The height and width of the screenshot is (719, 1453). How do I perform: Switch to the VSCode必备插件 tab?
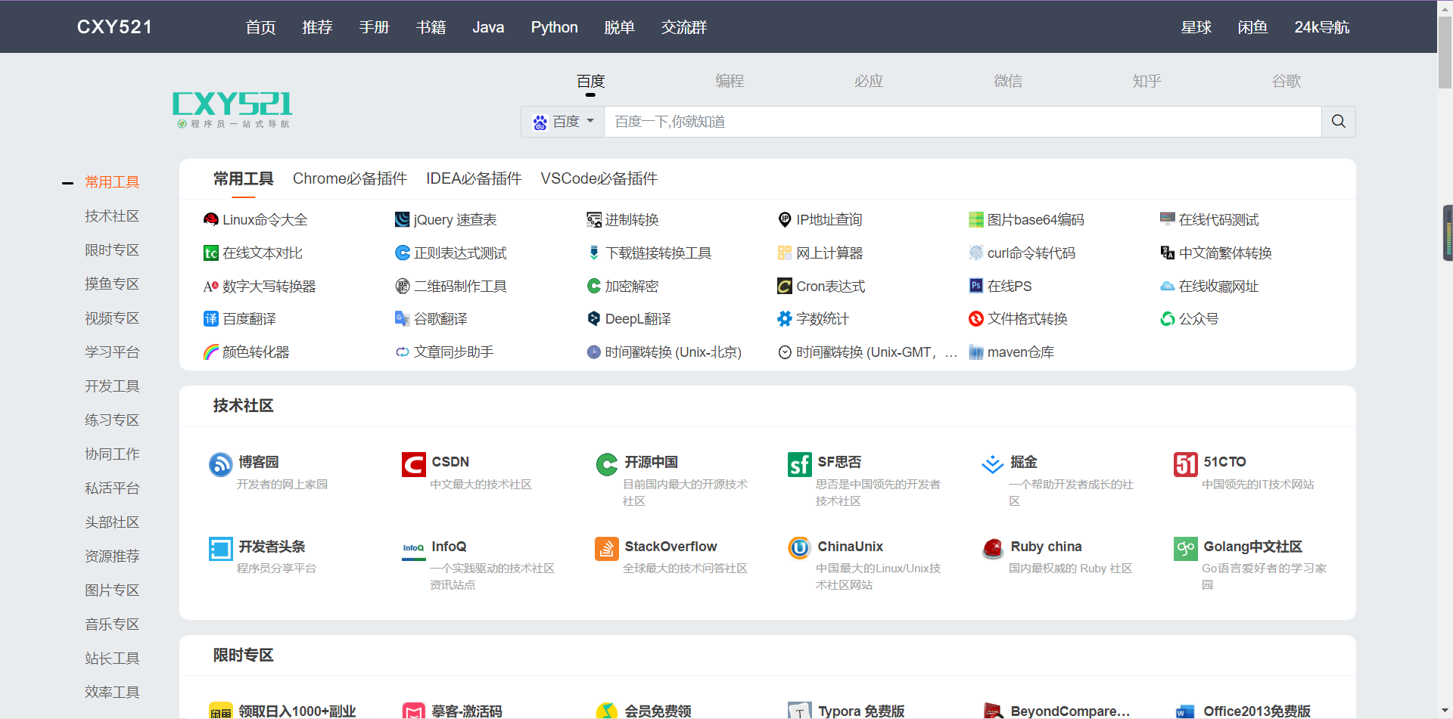coord(599,178)
